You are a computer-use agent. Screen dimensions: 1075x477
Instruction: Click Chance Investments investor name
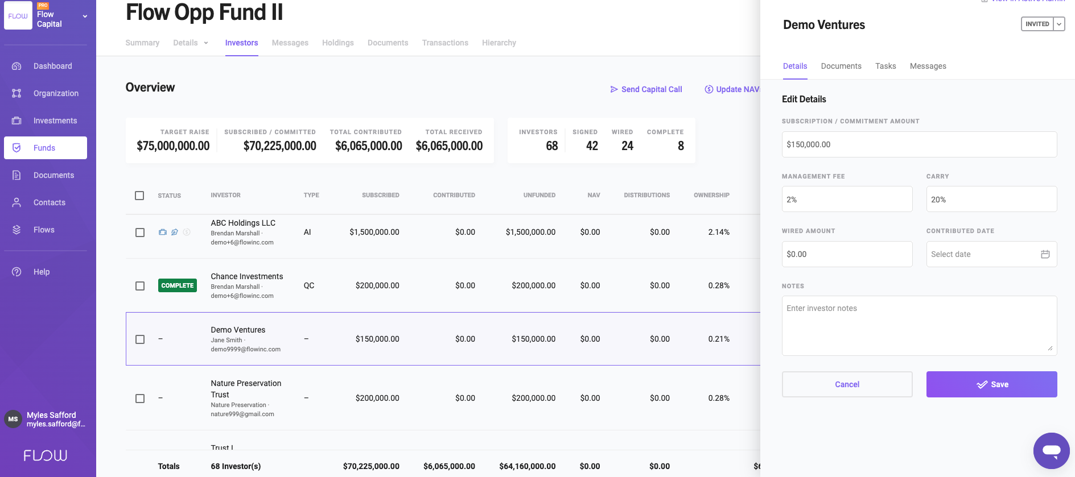(247, 276)
